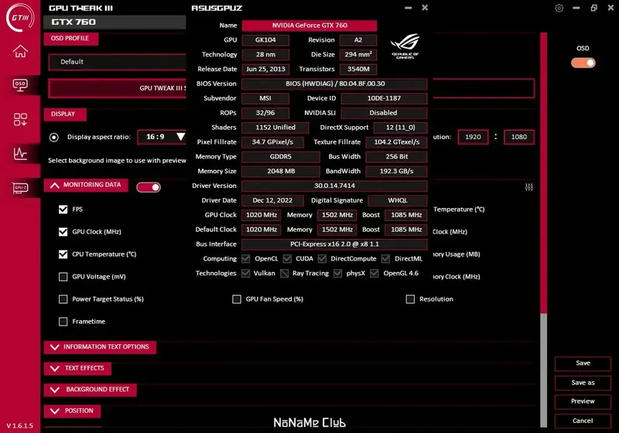Click the WHQL digital signature value
The height and width of the screenshot is (433, 619).
point(398,200)
